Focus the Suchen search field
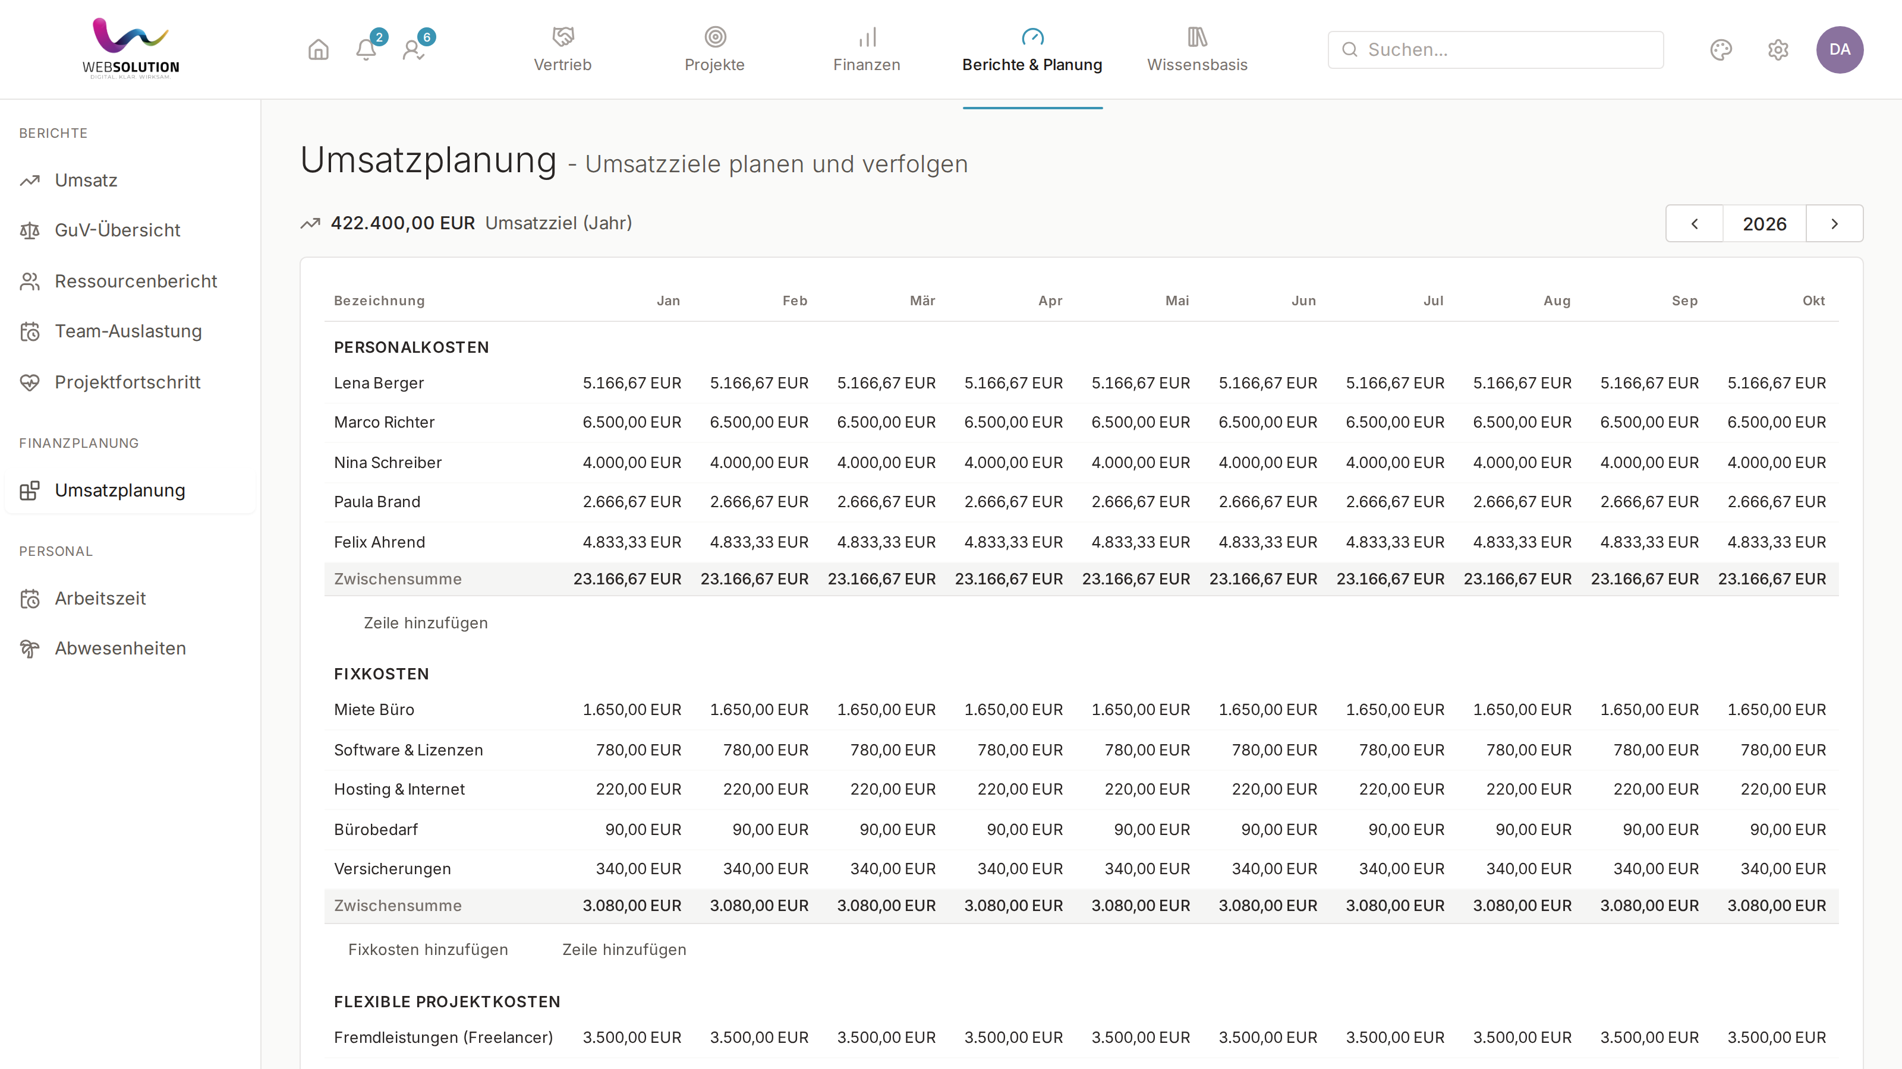Viewport: 1902px width, 1069px height. coord(1495,49)
